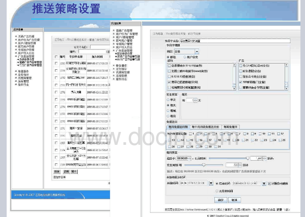This screenshot has height=217, width=305.
Task: Open the 结束时间 date picker arrow
Action: click(x=264, y=183)
